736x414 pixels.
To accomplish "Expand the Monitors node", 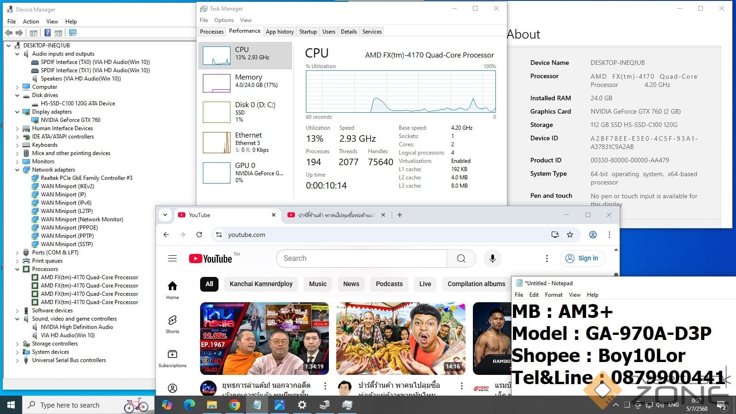I will coord(17,161).
